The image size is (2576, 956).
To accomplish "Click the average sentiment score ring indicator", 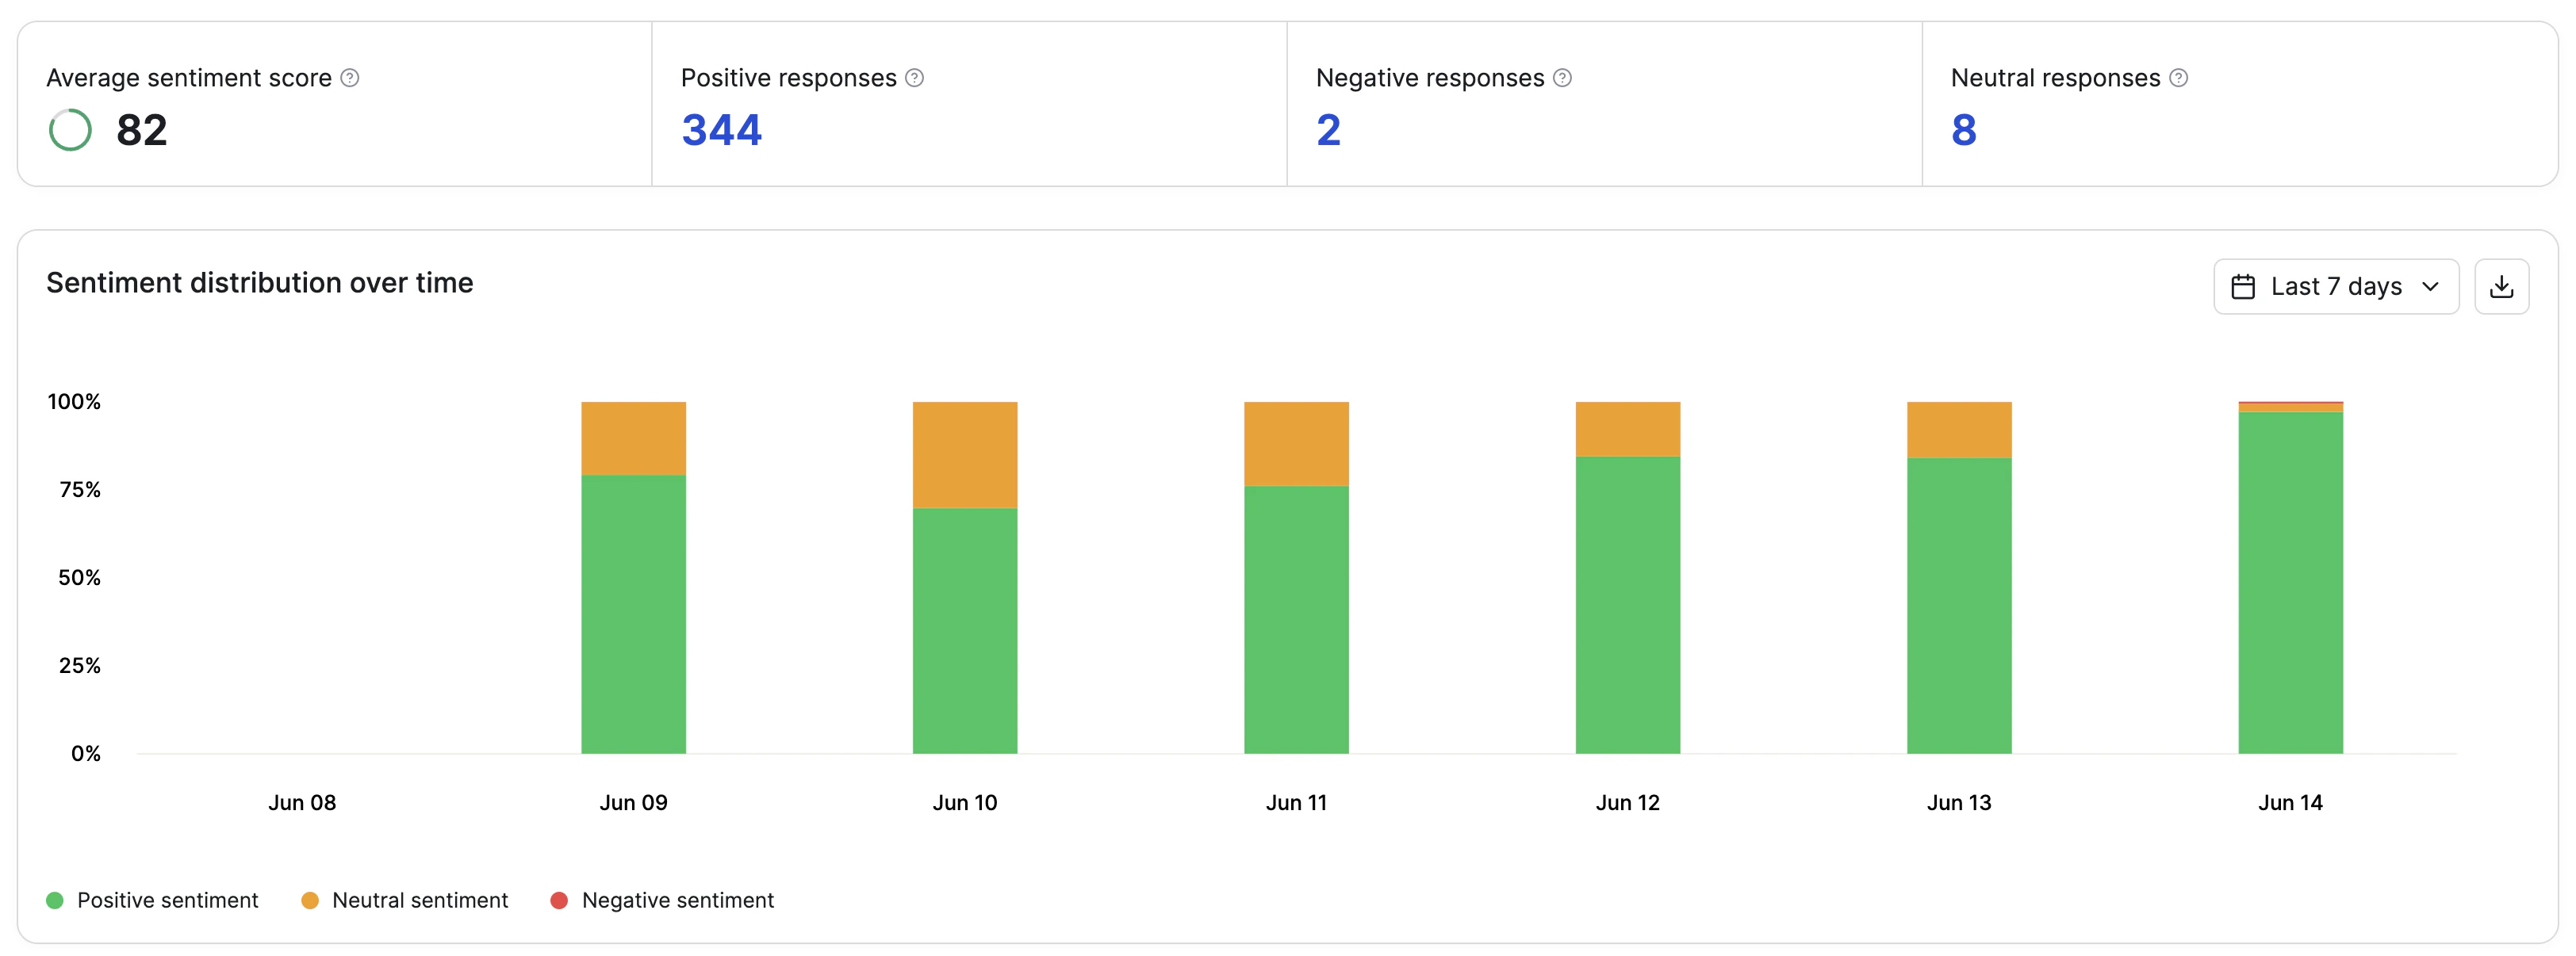I will (x=70, y=130).
